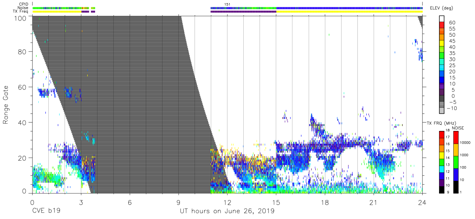The image size is (475, 219).
Task: Click the purple TX Freq segment near hour 12
Action: tap(243, 12)
